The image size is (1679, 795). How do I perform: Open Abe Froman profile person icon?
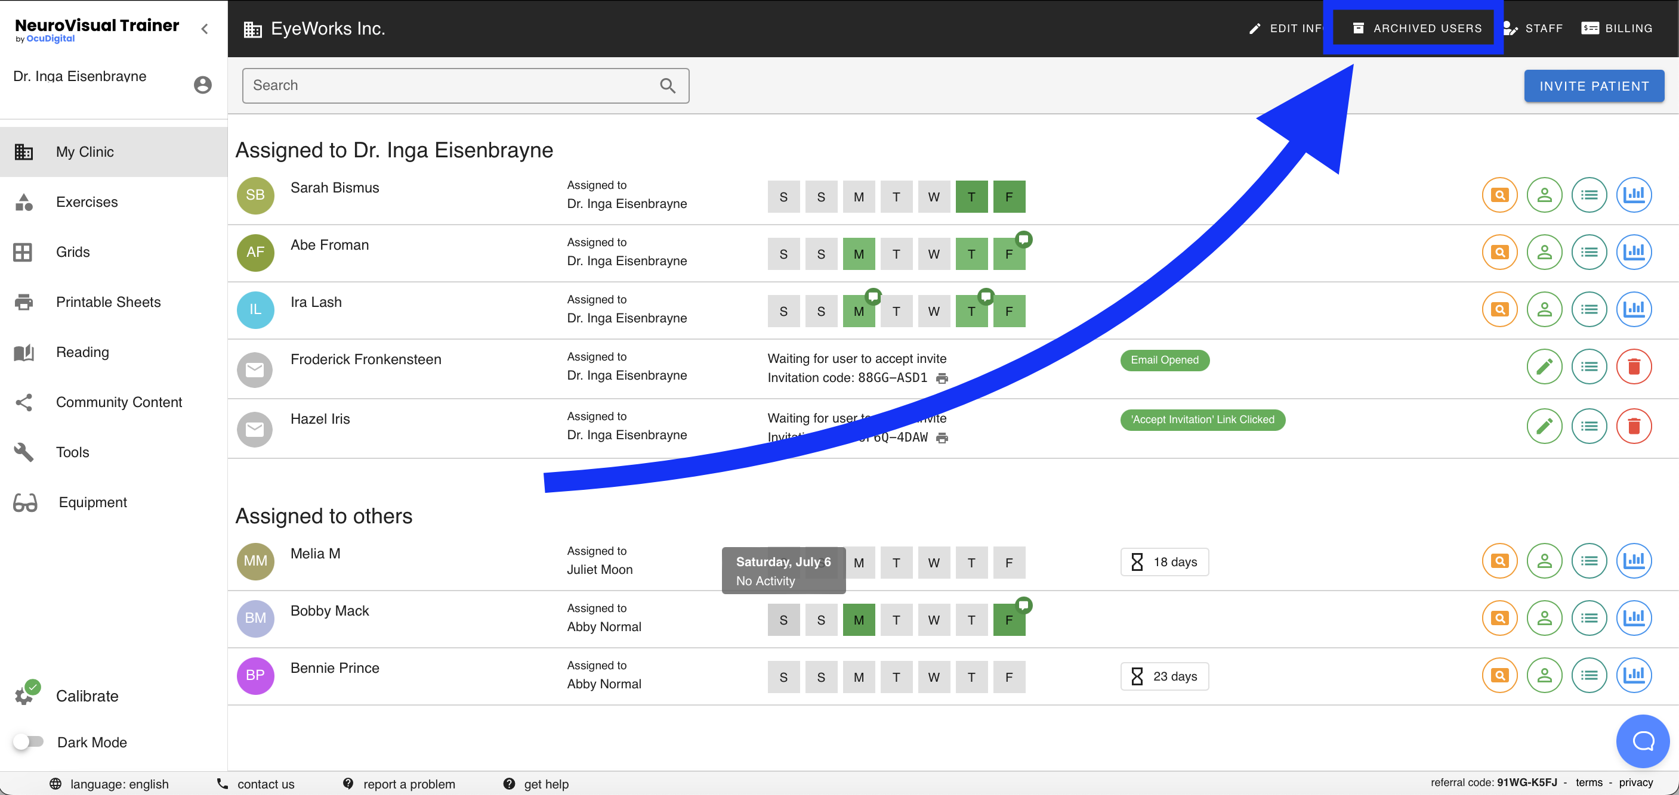(1544, 252)
